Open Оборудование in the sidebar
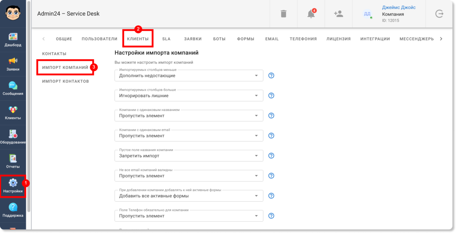456x233 pixels. 13,138
